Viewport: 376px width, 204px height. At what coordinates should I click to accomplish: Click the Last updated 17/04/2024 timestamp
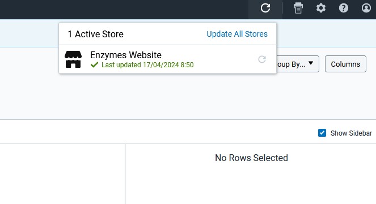tap(147, 65)
